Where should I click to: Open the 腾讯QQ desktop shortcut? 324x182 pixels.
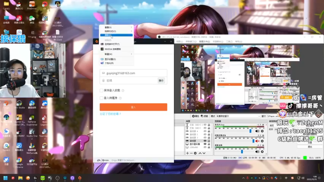[x=19, y=5]
